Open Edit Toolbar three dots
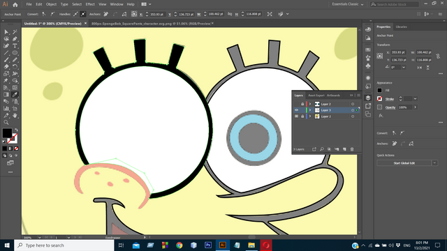 (10, 172)
